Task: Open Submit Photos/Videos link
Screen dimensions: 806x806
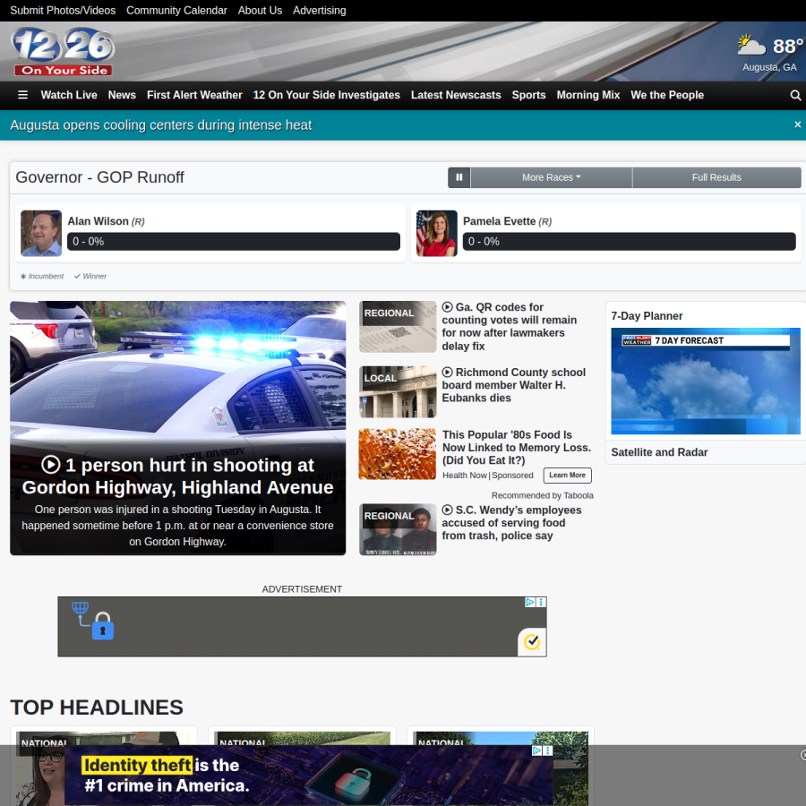Action: (63, 10)
